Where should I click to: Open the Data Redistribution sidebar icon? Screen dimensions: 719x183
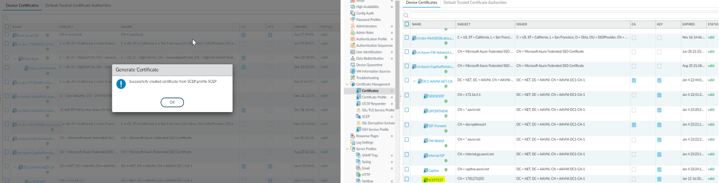coord(352,58)
